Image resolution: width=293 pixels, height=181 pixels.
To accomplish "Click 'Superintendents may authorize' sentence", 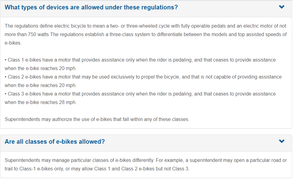I will point(97,119).
